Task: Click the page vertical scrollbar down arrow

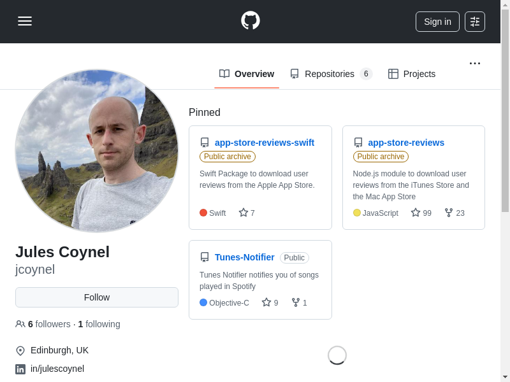Action: click(x=505, y=376)
